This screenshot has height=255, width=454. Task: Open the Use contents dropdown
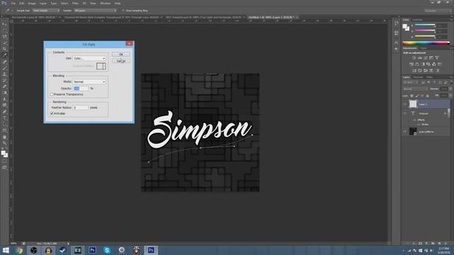pyautogui.click(x=89, y=58)
